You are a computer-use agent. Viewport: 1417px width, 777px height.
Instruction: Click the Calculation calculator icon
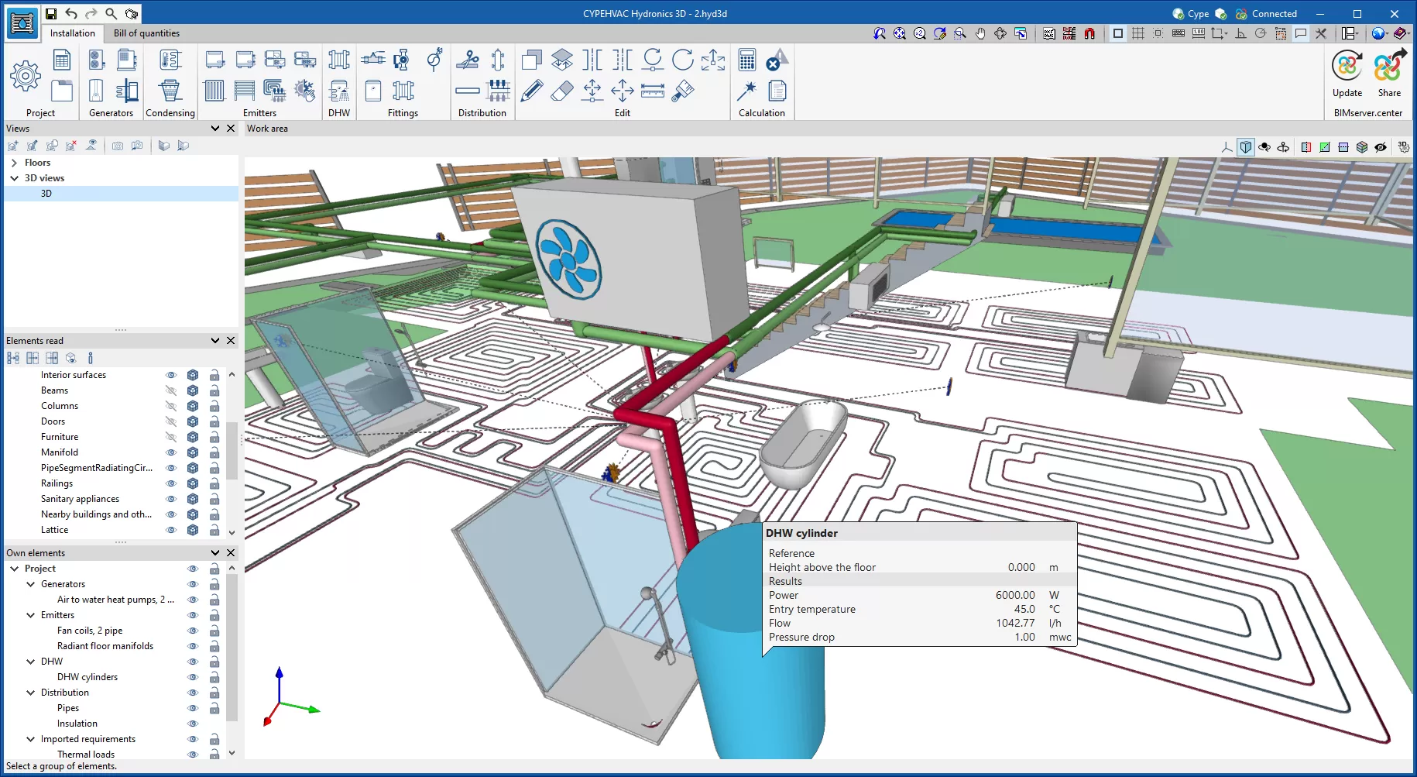point(747,60)
